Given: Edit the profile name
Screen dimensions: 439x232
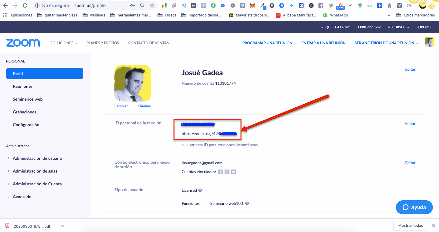Looking at the screenshot, I should click(x=410, y=69).
